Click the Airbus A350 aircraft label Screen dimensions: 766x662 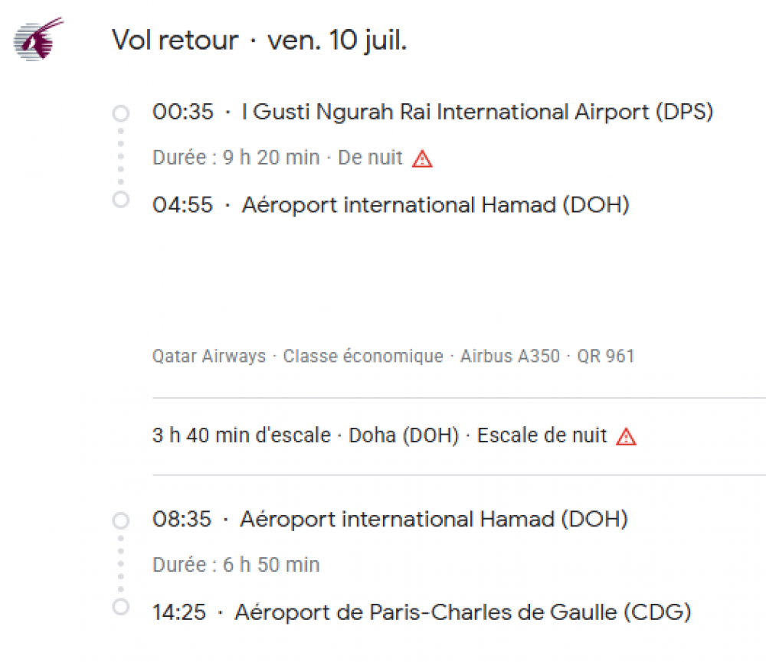click(x=510, y=357)
